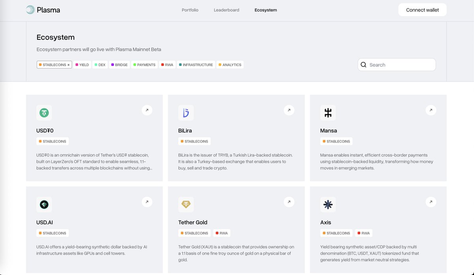
Task: Click the Tether Gold (XAUt) description
Action: 236,253
